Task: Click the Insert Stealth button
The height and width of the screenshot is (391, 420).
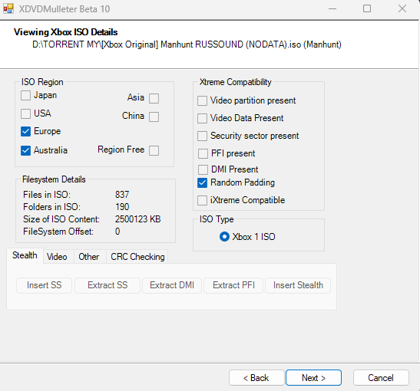Action: click(298, 285)
